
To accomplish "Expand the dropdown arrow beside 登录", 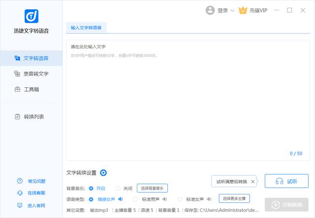I will (232, 10).
